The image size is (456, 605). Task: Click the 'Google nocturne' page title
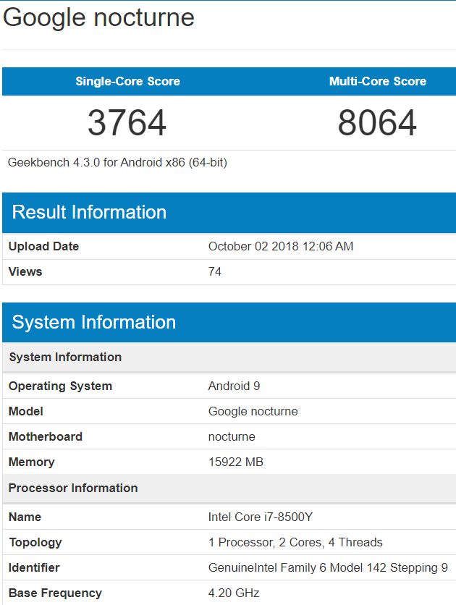coord(98,18)
